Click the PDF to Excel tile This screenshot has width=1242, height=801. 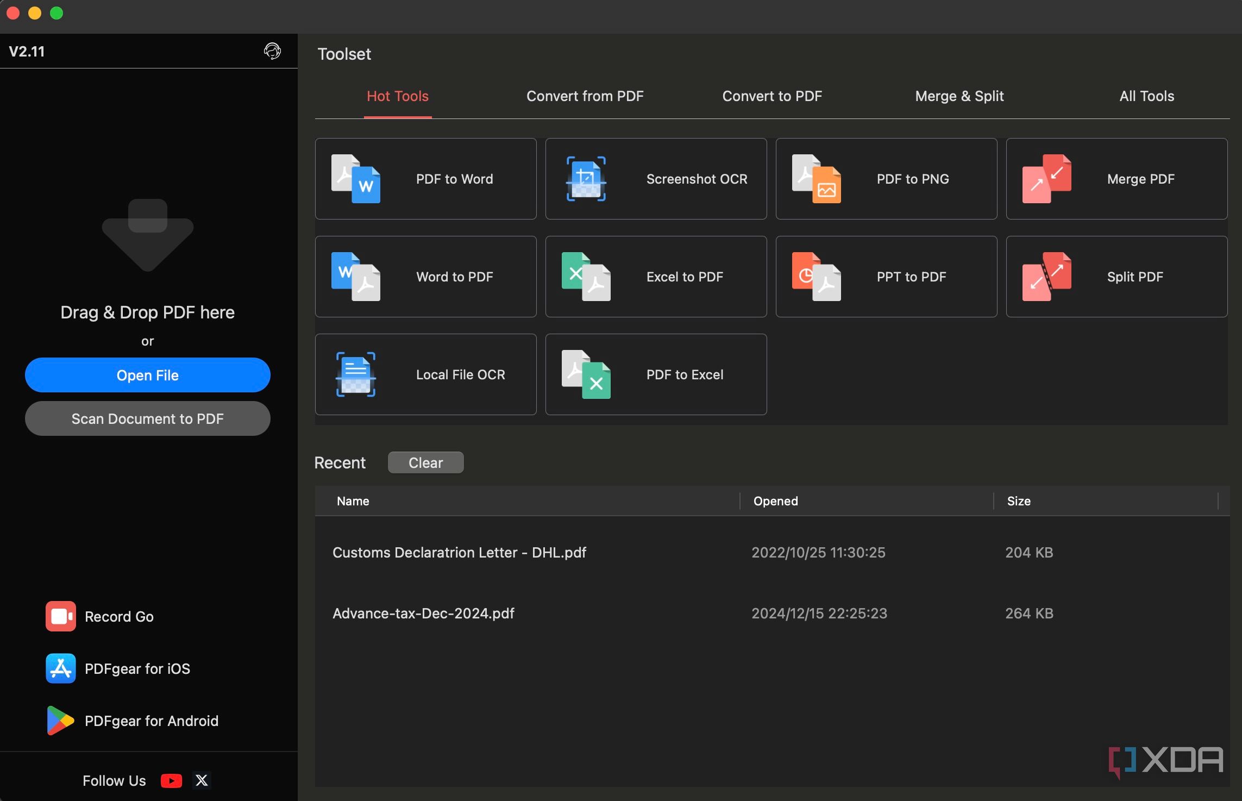pyautogui.click(x=656, y=374)
